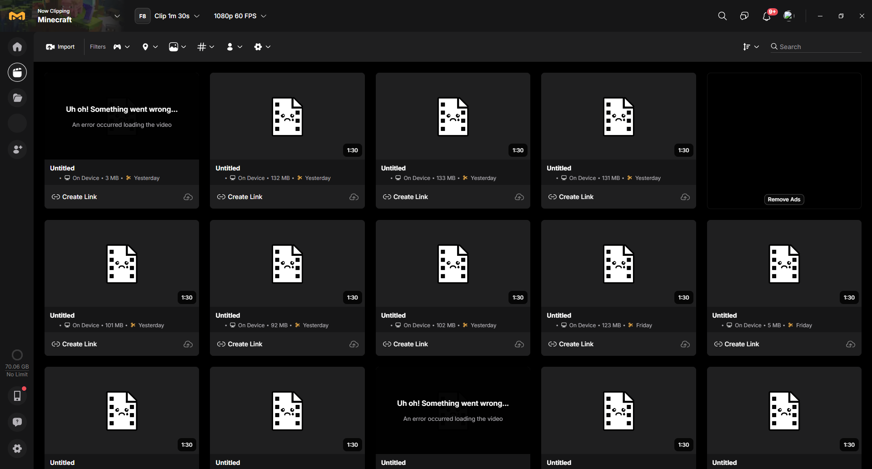Screen dimensions: 872x469
Task: Open the sort order dropdown
Action: click(751, 47)
